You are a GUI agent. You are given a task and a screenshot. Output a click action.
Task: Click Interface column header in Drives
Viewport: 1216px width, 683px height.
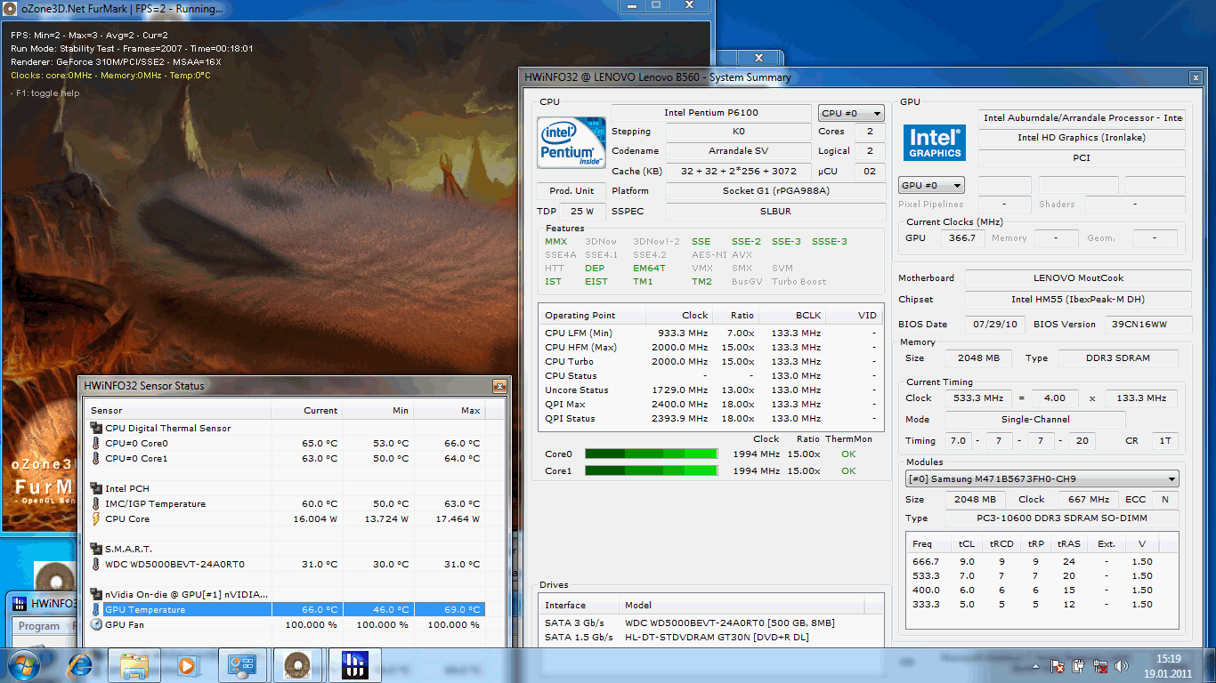point(579,605)
